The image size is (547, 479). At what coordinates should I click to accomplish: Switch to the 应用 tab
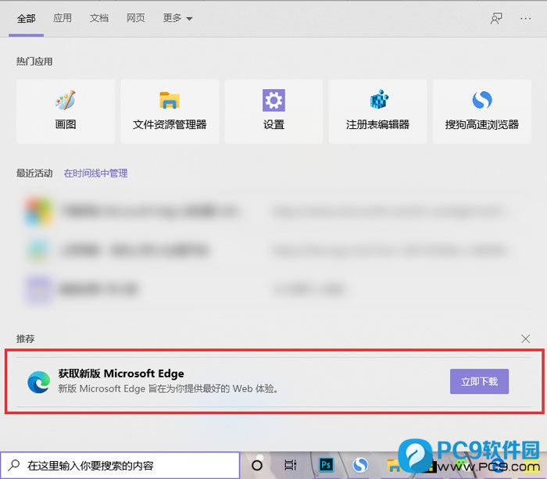click(x=63, y=18)
